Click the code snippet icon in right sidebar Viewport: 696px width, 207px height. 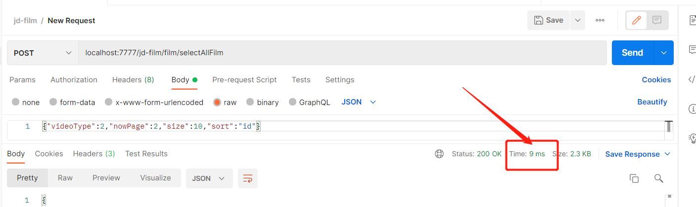coord(692,79)
